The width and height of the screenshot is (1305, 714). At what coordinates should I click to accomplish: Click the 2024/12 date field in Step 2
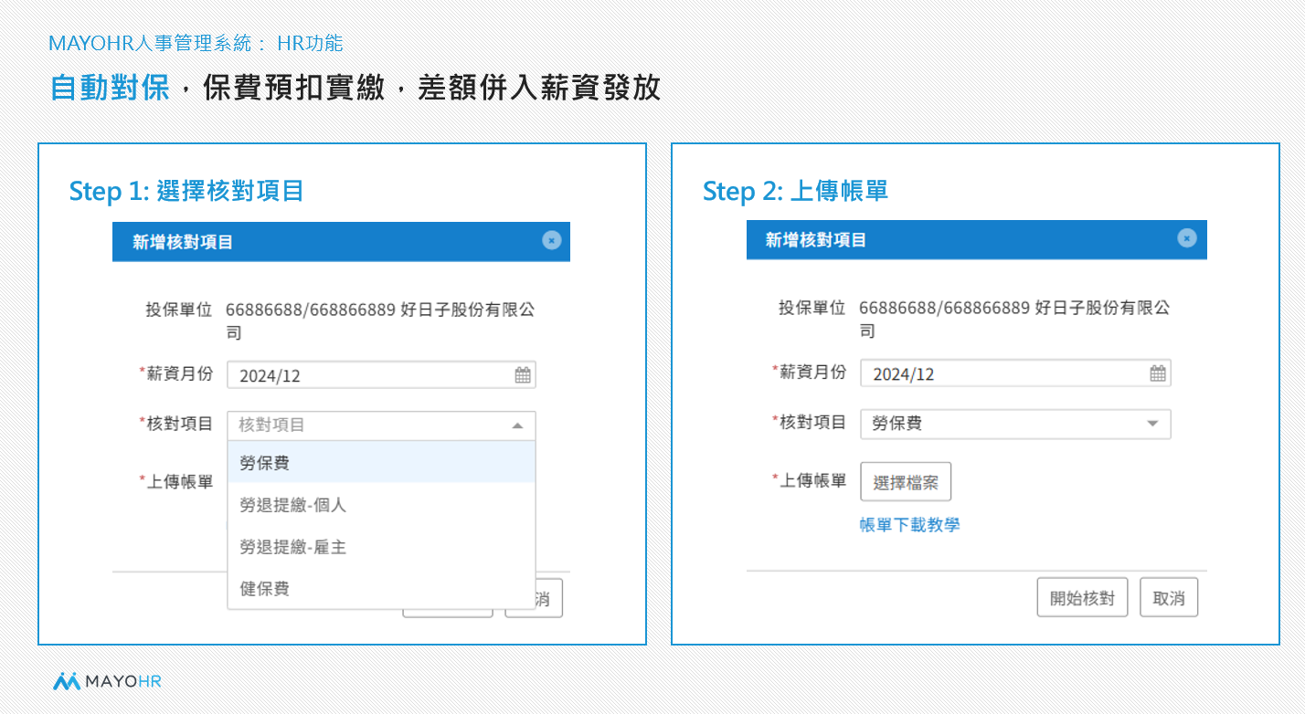[x=1015, y=373]
